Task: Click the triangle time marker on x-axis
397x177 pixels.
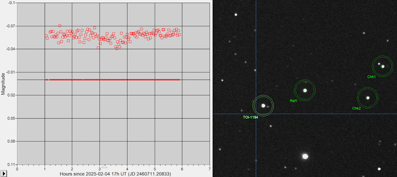Action: [104, 167]
